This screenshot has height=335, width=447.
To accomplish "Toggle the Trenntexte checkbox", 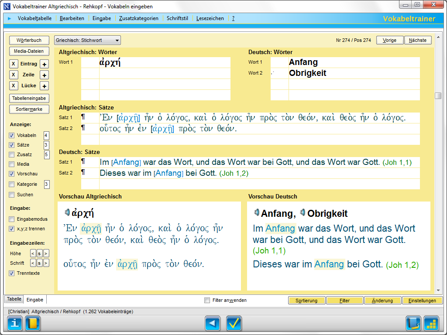I will pyautogui.click(x=12, y=273).
